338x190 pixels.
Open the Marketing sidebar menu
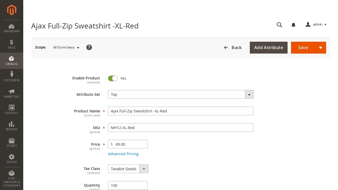pyautogui.click(x=12, y=93)
